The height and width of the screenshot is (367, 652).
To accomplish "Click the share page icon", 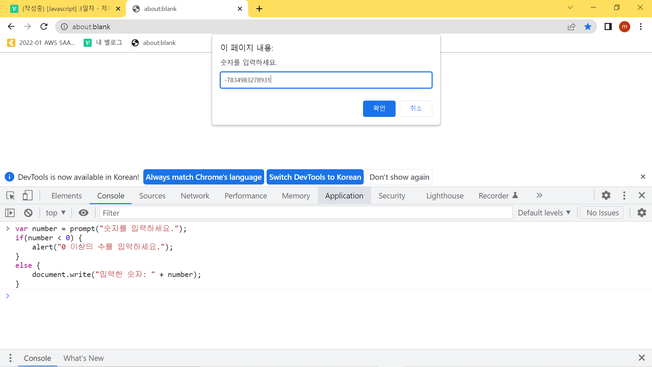I will (572, 27).
